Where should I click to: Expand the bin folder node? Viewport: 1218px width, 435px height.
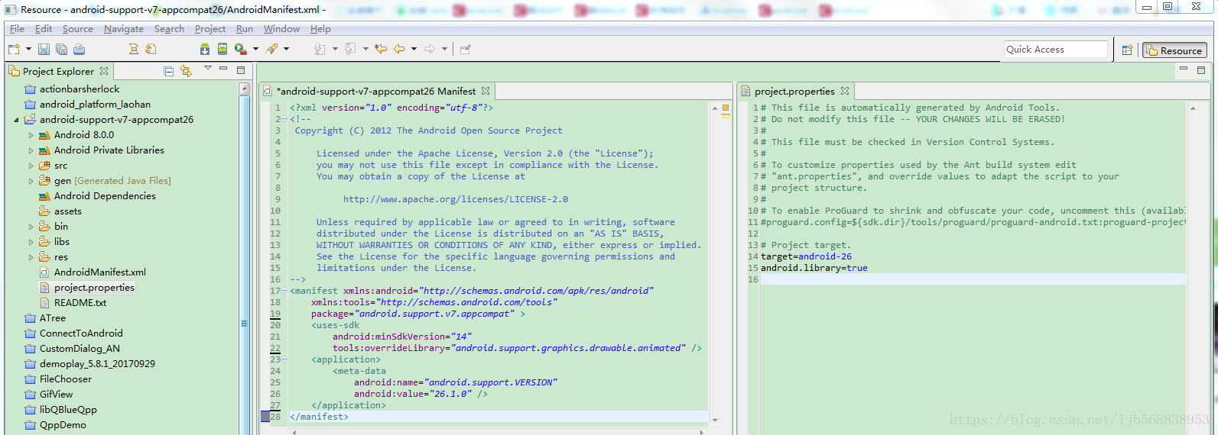coord(31,227)
